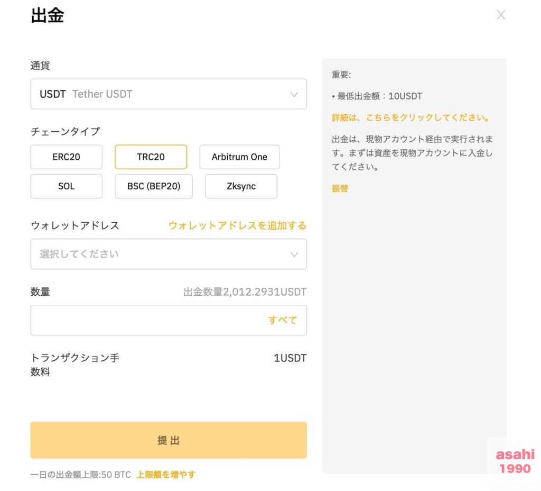Click the 出金 dialog title
Screen dimensions: 541x491
(47, 15)
